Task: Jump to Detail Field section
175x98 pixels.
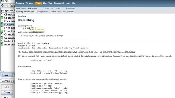Action: [x=58, y=11]
